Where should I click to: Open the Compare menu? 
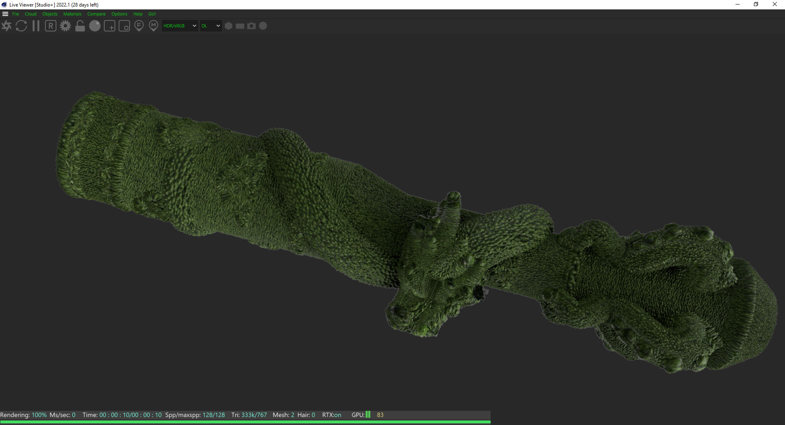point(96,14)
